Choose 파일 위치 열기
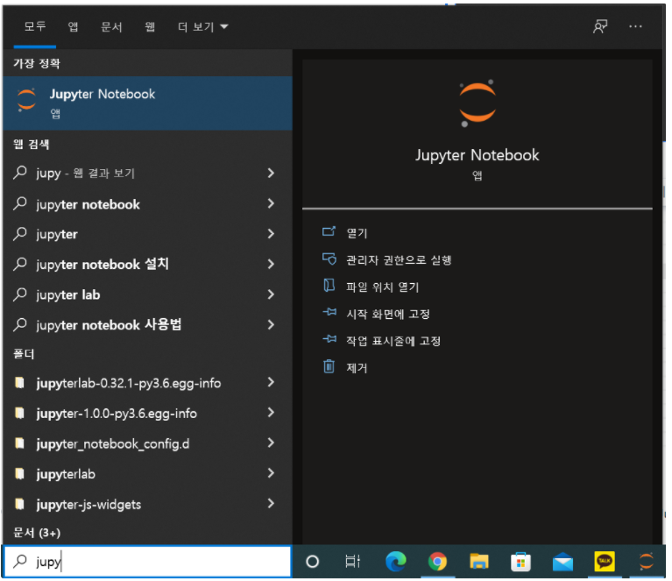 pos(382,287)
